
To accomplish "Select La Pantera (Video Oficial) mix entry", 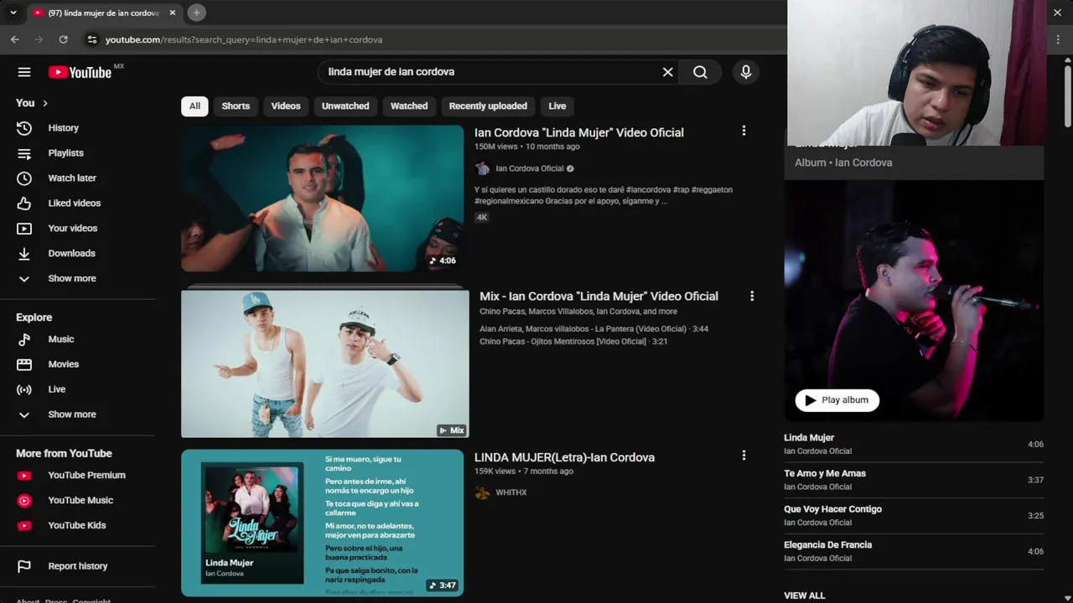I will [x=594, y=329].
